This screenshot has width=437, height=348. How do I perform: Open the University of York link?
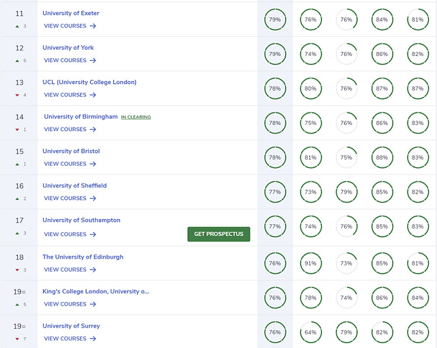pyautogui.click(x=68, y=48)
